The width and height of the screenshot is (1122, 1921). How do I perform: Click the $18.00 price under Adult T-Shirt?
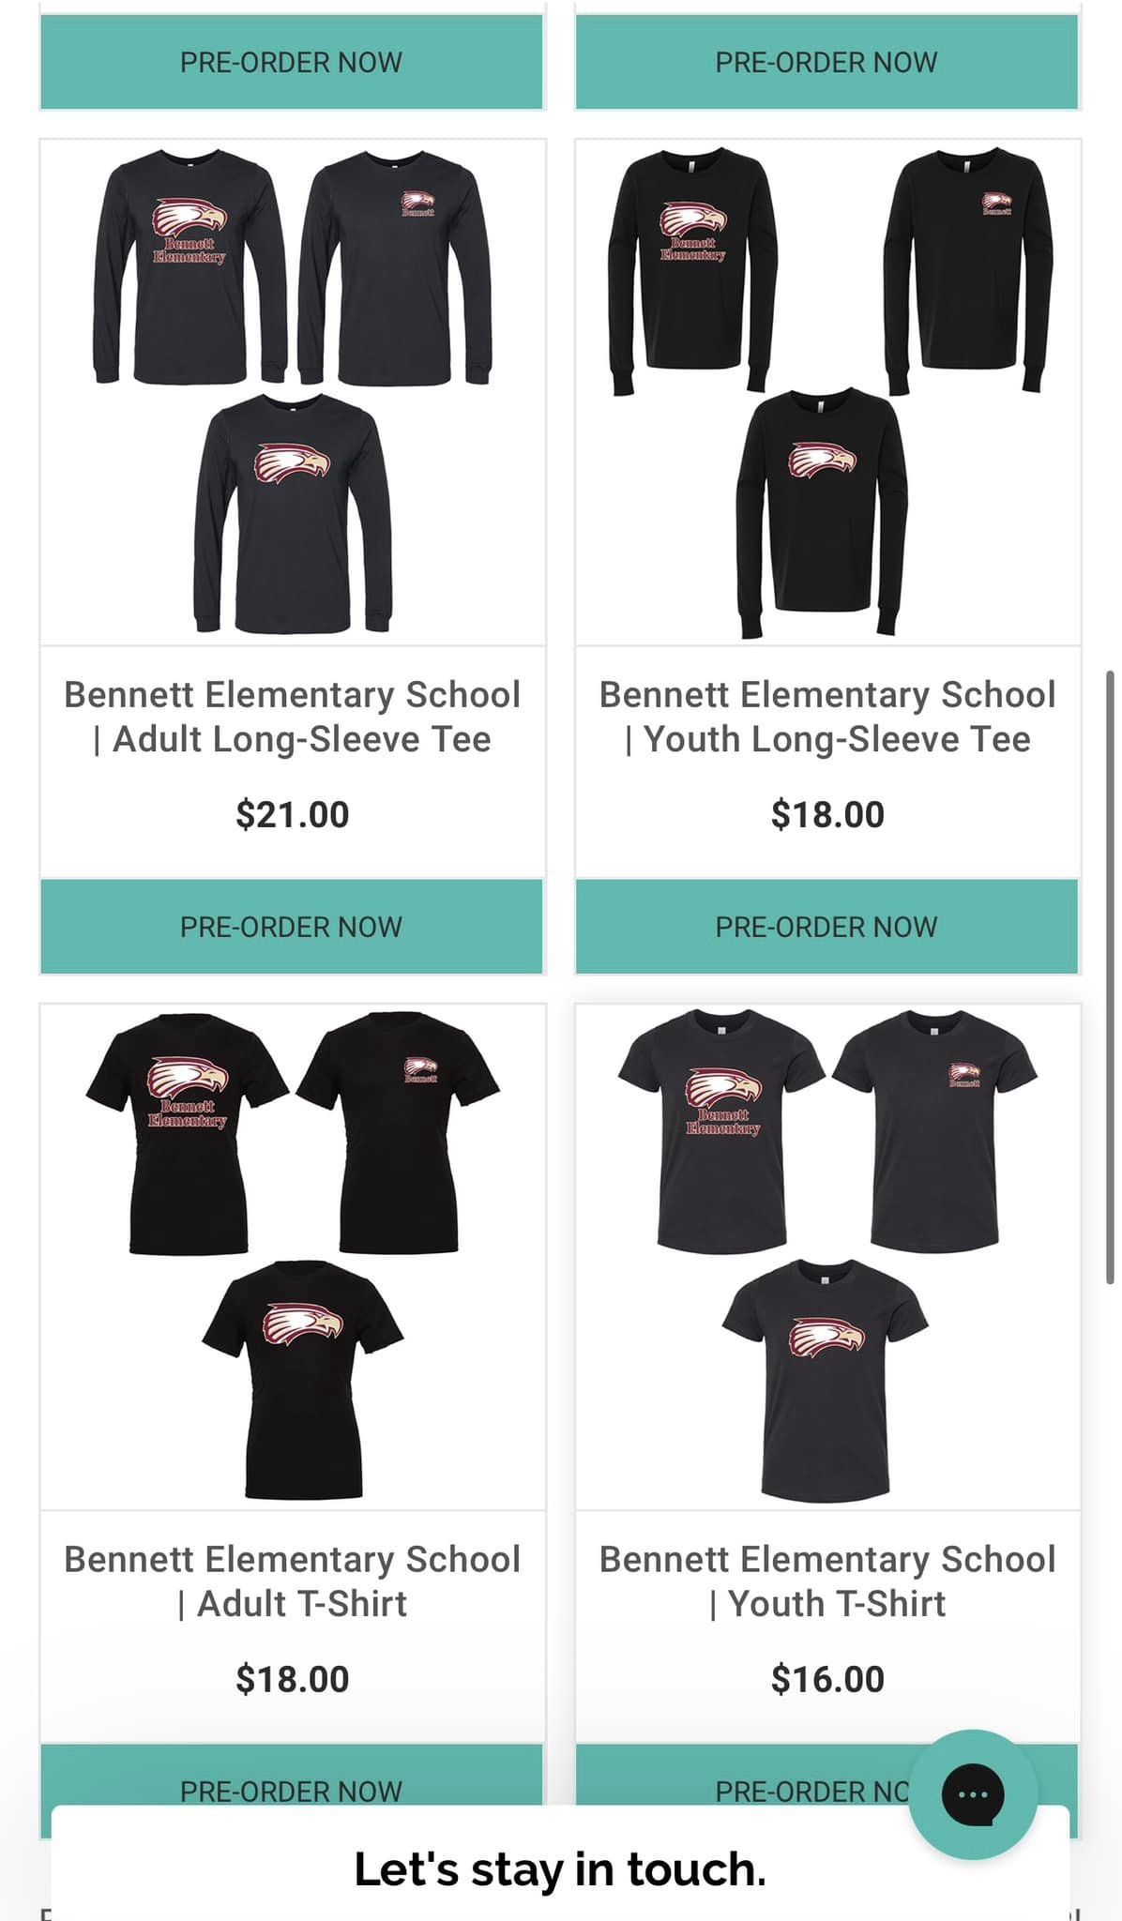292,1679
